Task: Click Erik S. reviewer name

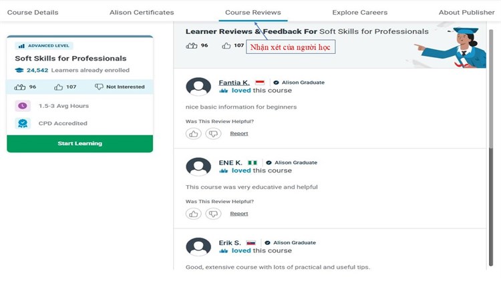Action: click(230, 243)
